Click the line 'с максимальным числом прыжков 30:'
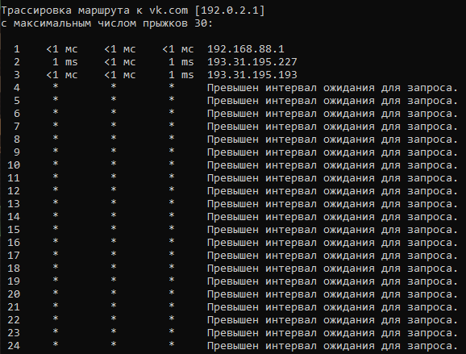 click(x=107, y=23)
